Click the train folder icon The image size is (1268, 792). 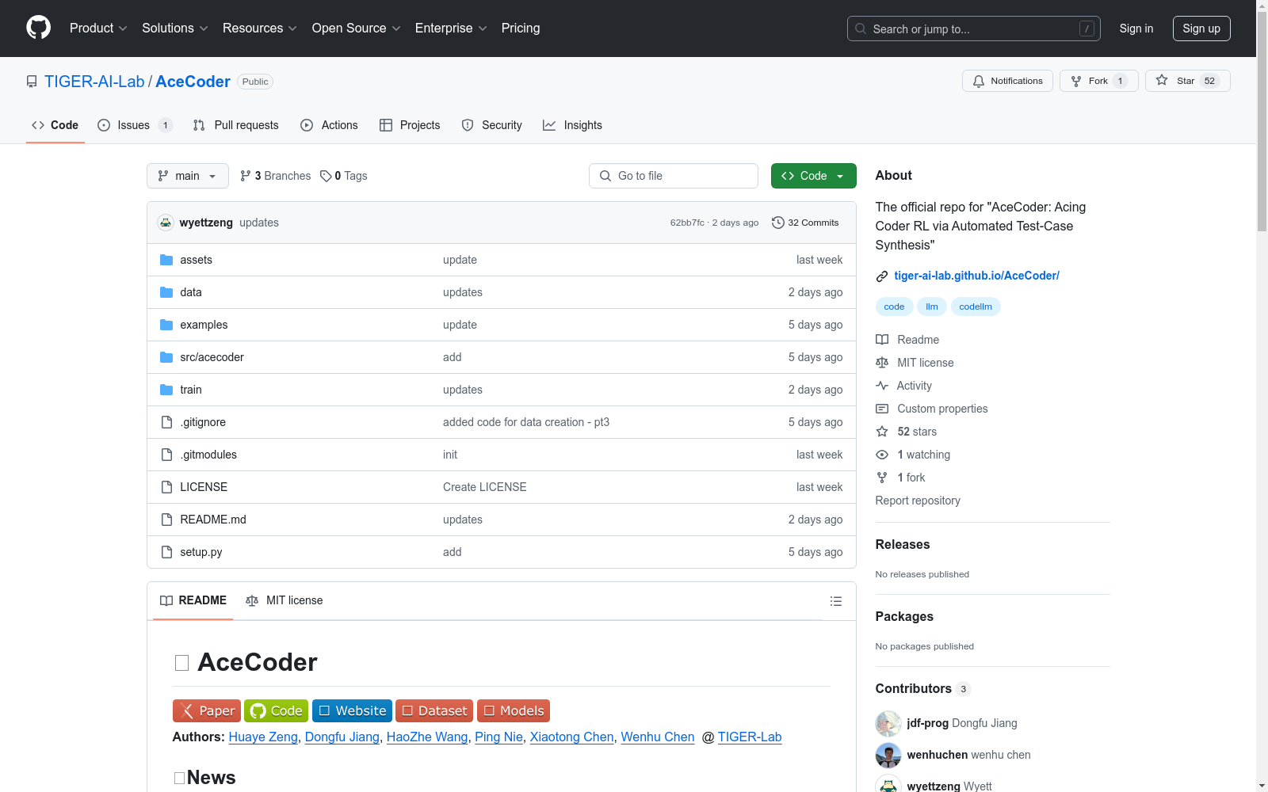pos(166,390)
